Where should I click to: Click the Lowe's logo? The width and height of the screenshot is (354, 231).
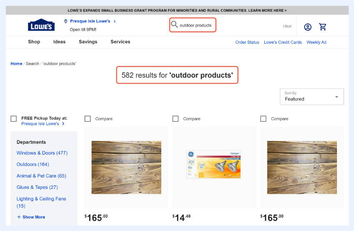point(41,25)
